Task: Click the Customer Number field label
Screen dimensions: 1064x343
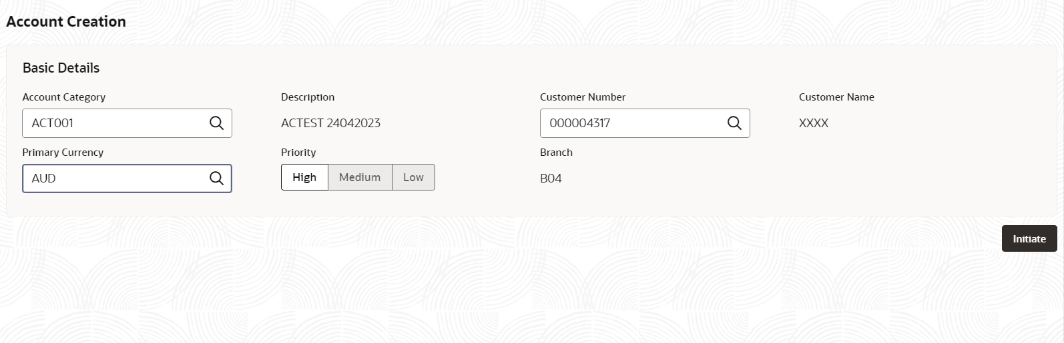Action: (x=583, y=97)
